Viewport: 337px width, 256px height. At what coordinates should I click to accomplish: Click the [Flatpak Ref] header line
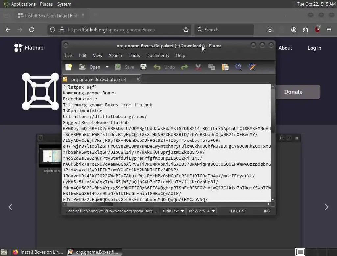point(80,87)
